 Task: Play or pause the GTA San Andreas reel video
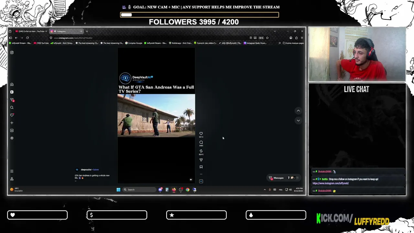156,116
